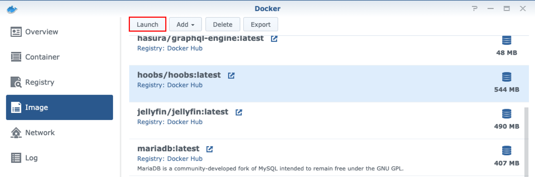This screenshot has width=535, height=177.
Task: Click Registry: Docker Hub under mariadb
Action: coord(170,158)
